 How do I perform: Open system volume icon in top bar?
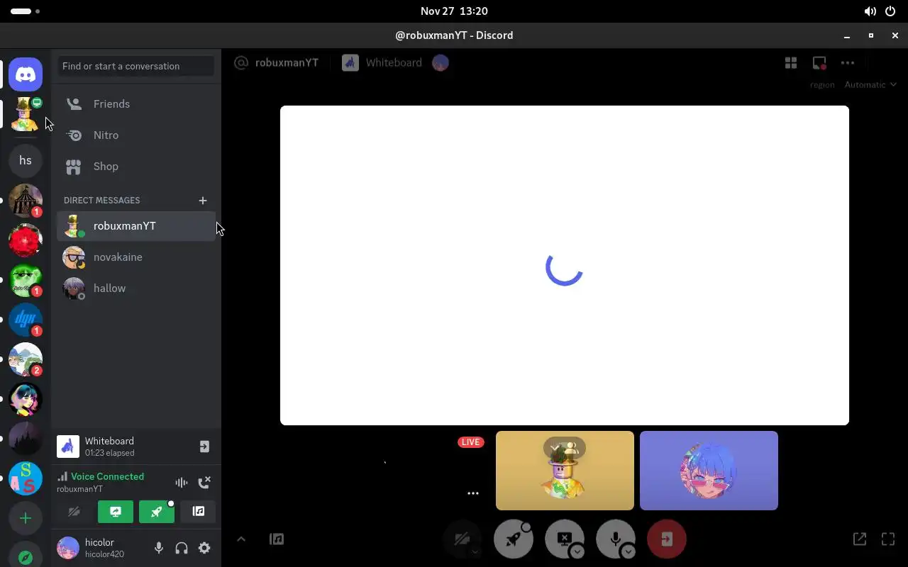point(870,11)
